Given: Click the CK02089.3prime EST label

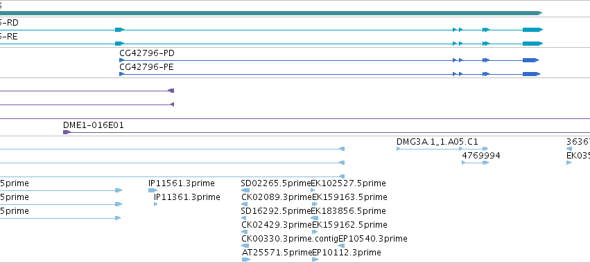Looking at the screenshot, I should 276,197.
